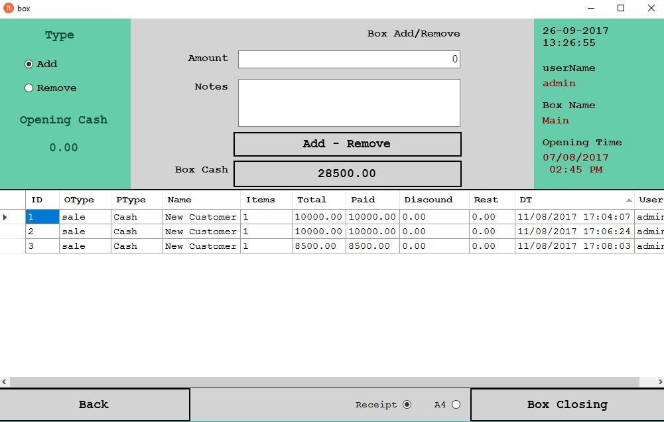The width and height of the screenshot is (664, 422).
Task: Click the admin userName value
Action: [x=559, y=84]
